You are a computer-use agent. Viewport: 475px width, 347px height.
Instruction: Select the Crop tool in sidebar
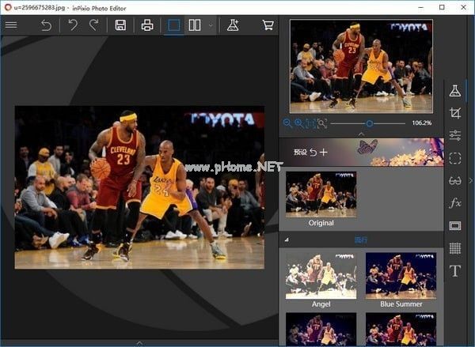tap(454, 113)
